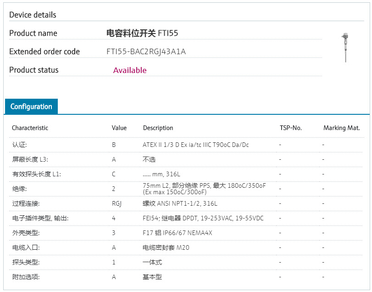The height and width of the screenshot is (292, 372).
Task: Click the Available product status text
Action: pyautogui.click(x=130, y=70)
